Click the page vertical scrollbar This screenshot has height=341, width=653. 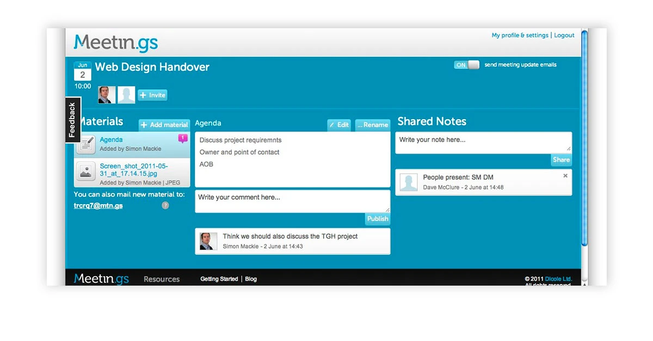[x=584, y=138]
